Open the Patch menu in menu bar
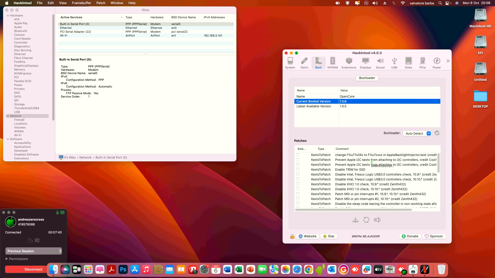The width and height of the screenshot is (495, 278). (x=101, y=3)
